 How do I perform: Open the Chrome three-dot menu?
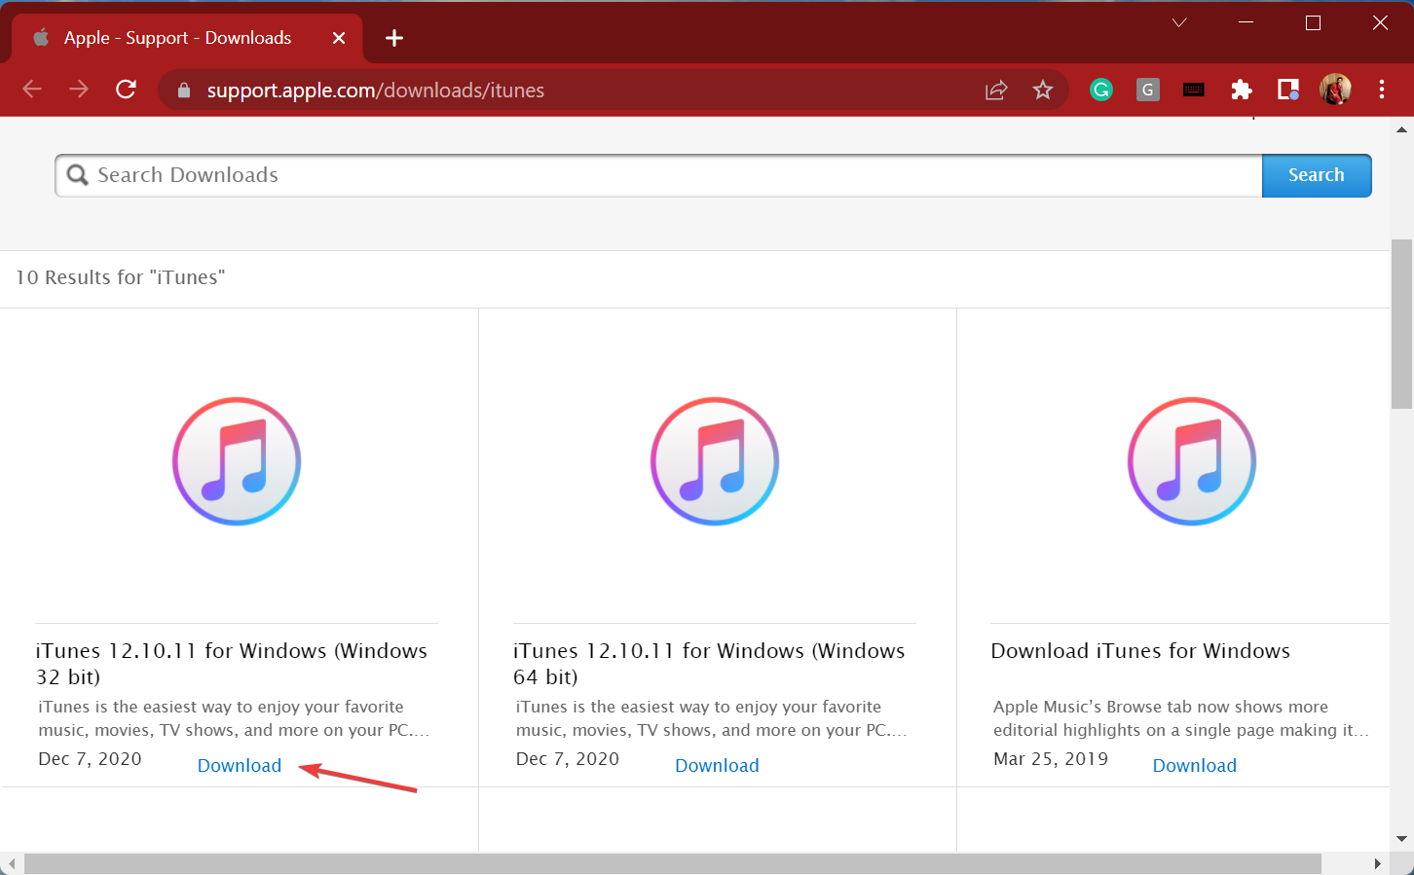[x=1382, y=89]
